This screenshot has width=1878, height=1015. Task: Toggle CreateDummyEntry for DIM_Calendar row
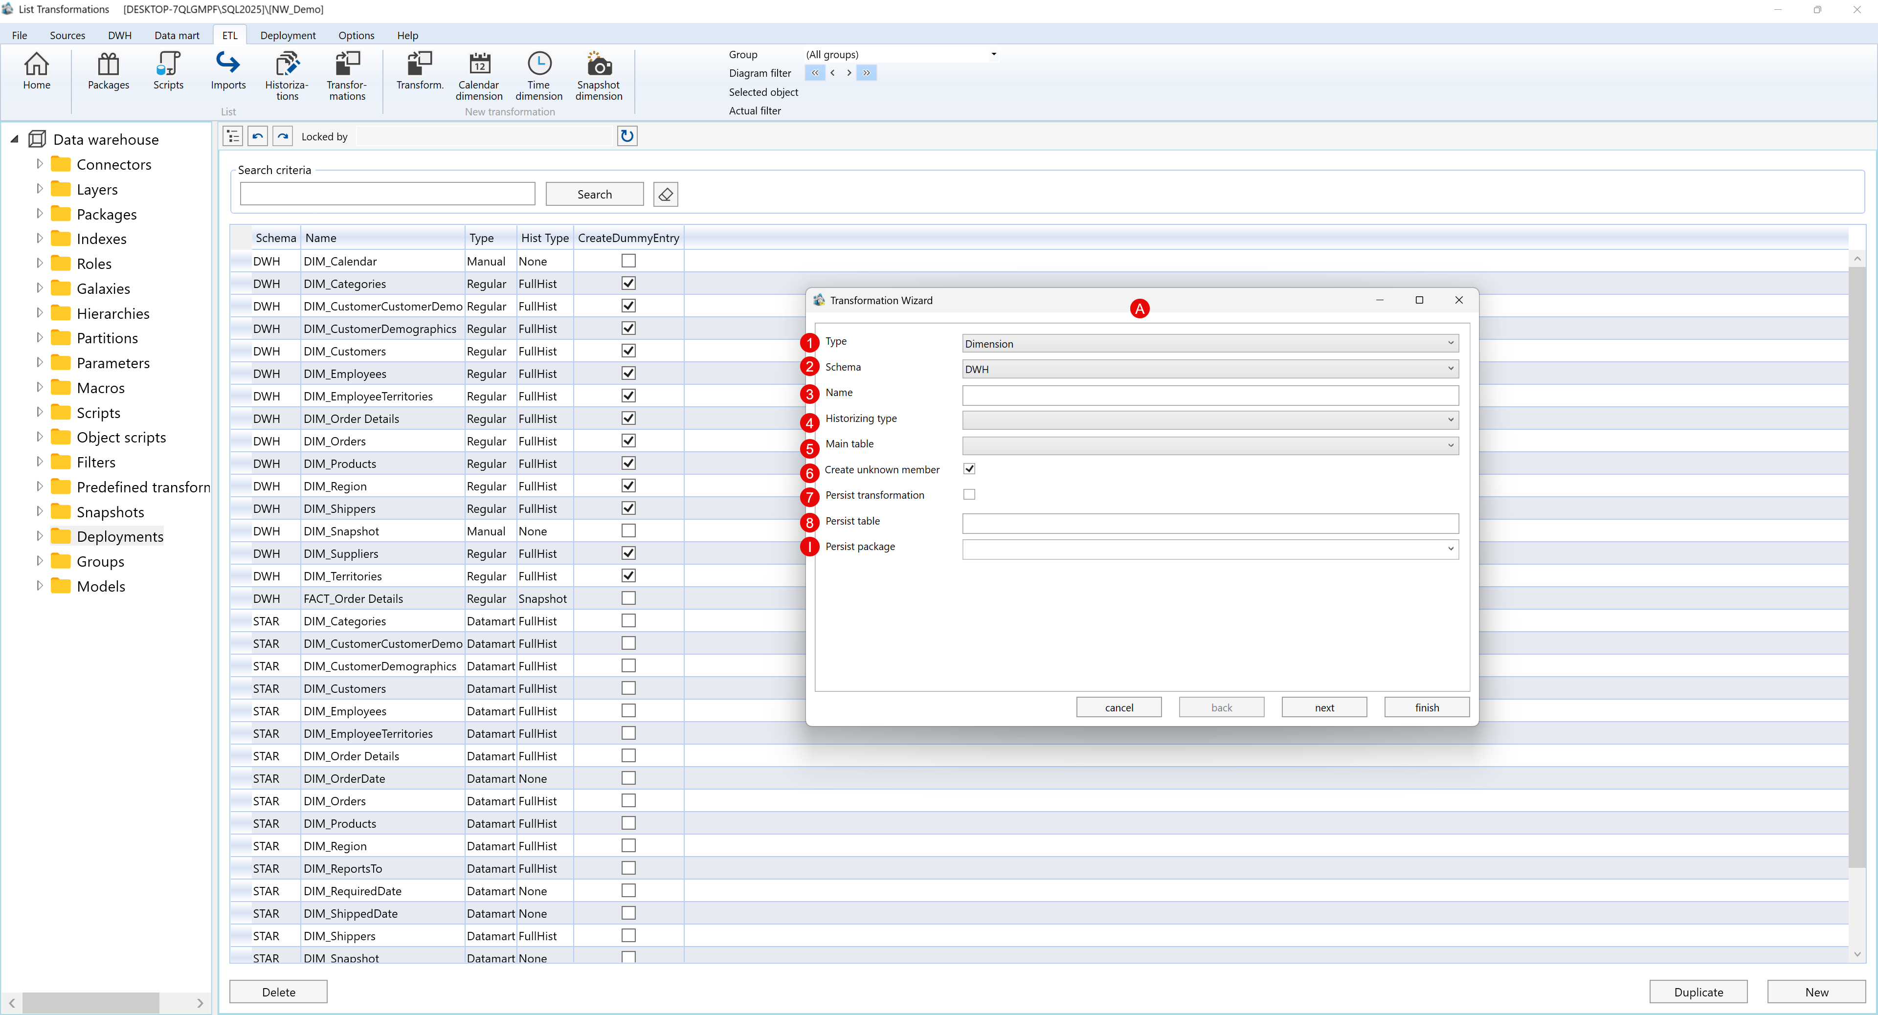(627, 261)
